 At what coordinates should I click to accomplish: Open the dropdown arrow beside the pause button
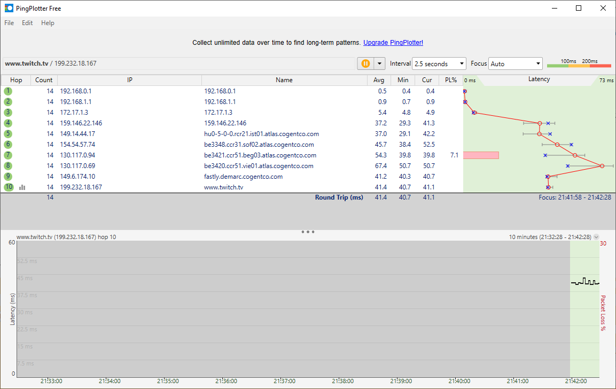379,63
